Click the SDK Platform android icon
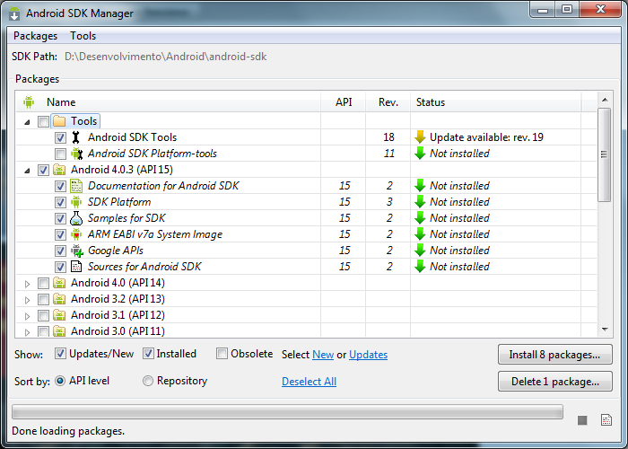Image resolution: width=628 pixels, height=449 pixels. point(76,202)
